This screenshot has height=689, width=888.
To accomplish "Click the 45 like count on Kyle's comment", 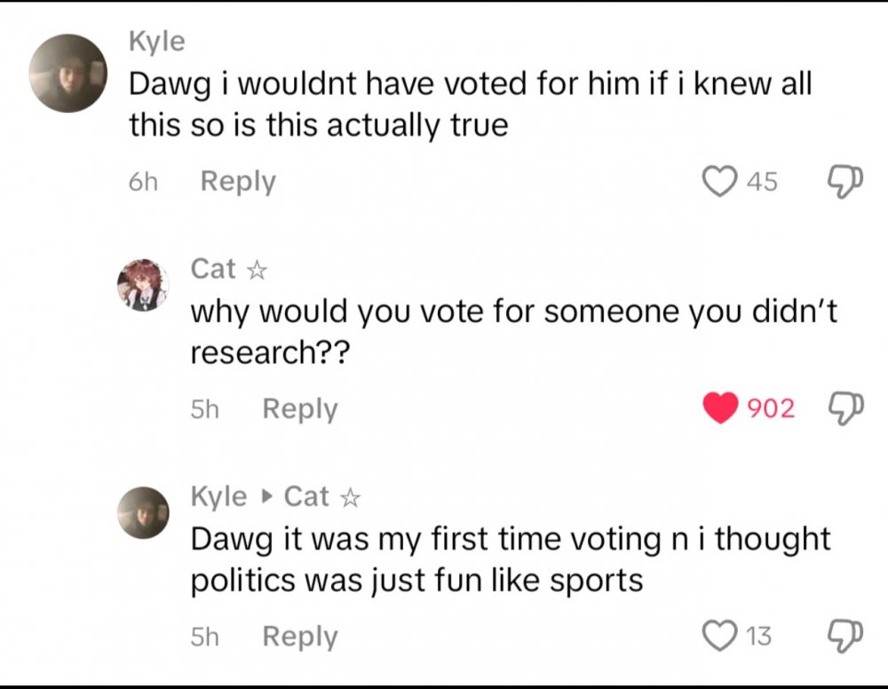I will (762, 181).
